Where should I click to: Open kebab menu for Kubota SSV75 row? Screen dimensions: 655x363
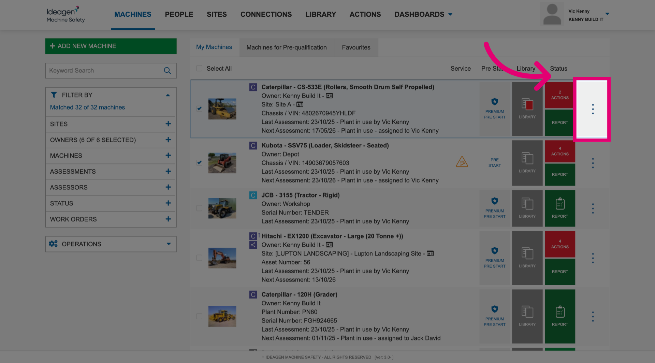click(593, 163)
